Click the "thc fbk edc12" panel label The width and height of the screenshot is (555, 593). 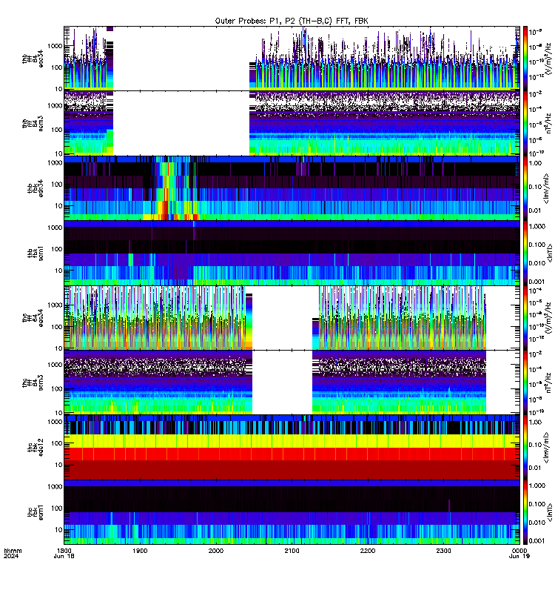click(x=35, y=448)
